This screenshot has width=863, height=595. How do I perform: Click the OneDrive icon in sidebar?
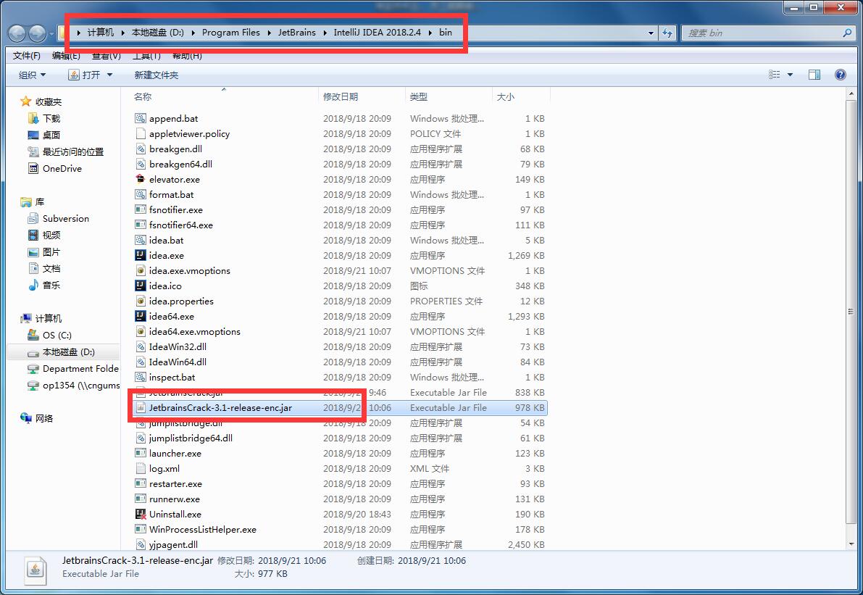point(33,168)
